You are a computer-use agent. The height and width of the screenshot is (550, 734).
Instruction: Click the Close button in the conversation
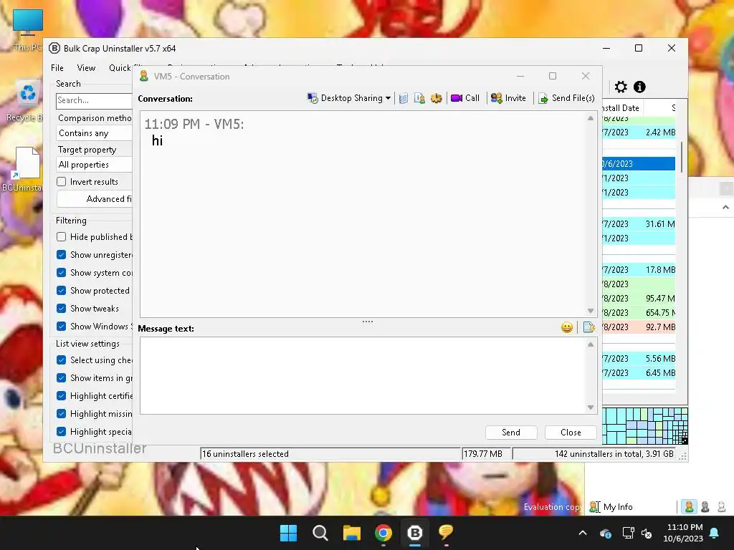click(571, 433)
